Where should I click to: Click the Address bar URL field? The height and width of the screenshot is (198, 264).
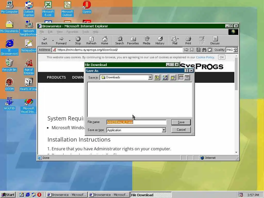[117, 50]
